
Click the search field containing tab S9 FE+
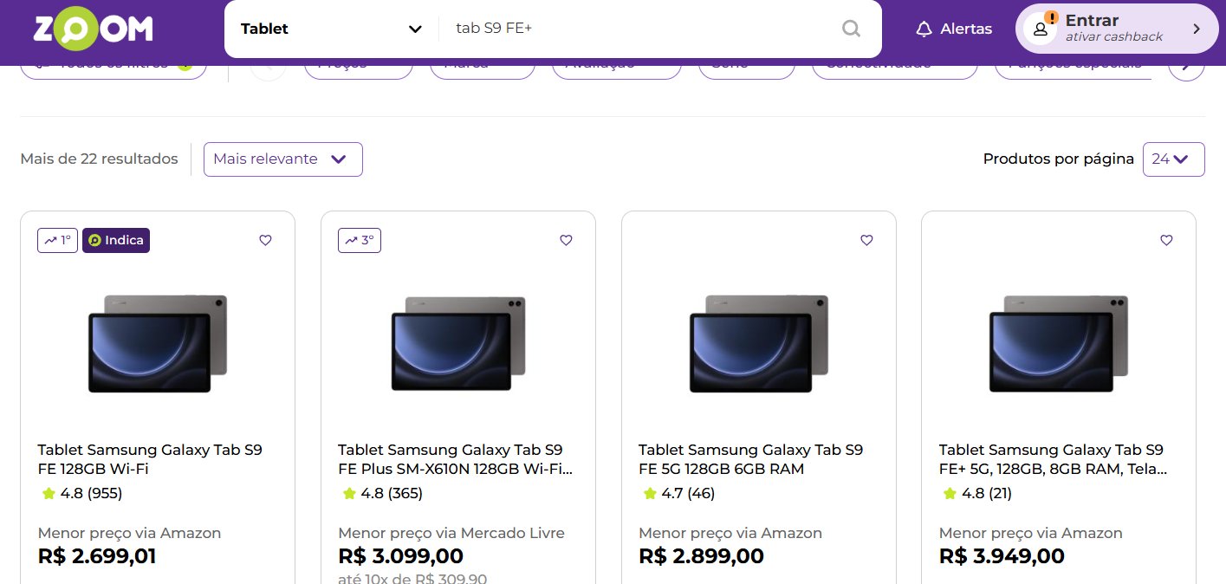tap(641, 29)
